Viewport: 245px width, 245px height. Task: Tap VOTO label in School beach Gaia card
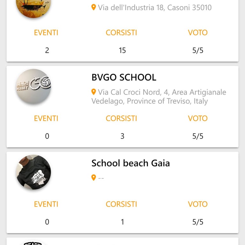coord(198,204)
